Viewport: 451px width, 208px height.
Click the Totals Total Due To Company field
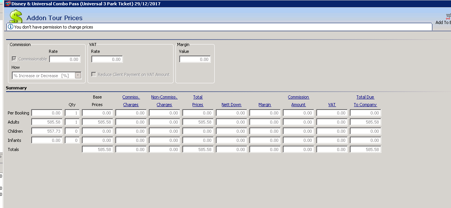pos(366,149)
